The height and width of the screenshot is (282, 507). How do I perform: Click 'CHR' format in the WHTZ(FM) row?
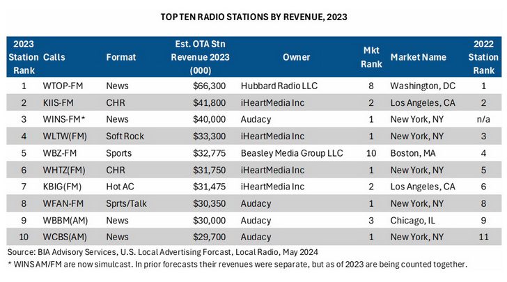pos(116,170)
